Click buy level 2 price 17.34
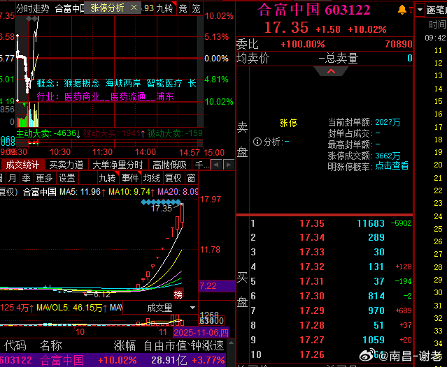This screenshot has height=367, width=447. [312, 237]
